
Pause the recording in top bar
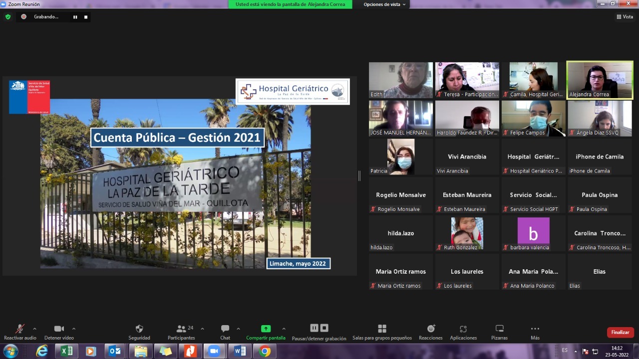[x=75, y=17]
